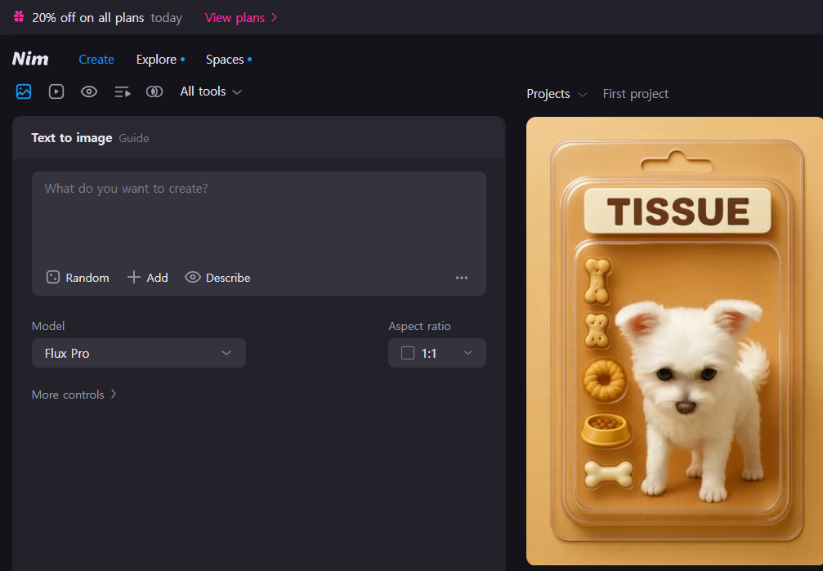
Task: Open the TISSUE puppy generated image
Action: tap(674, 341)
